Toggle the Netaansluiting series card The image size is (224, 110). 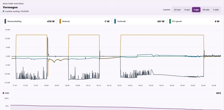pos(29,21)
